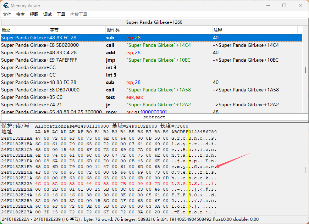309x224 pixels.
Task: Click the 注释 column header
Action: coord(255,30)
